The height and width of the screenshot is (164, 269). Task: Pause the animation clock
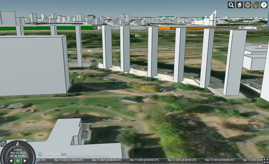(18, 161)
